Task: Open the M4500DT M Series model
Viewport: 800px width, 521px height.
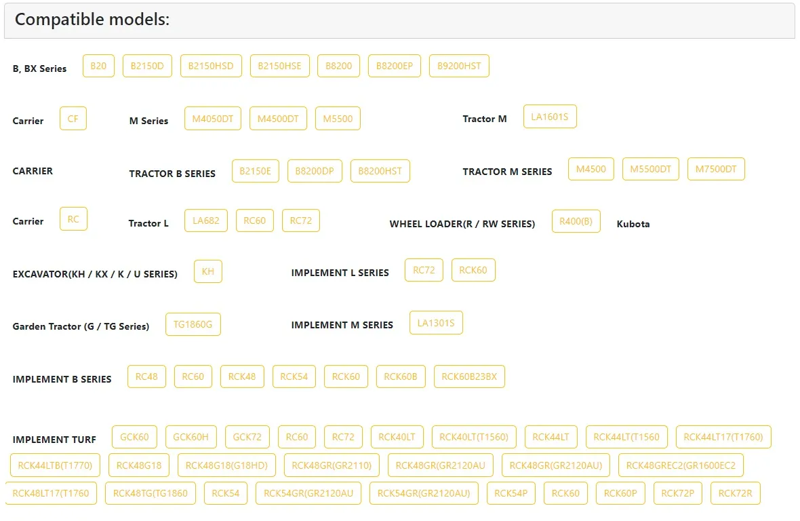Action: pos(278,119)
